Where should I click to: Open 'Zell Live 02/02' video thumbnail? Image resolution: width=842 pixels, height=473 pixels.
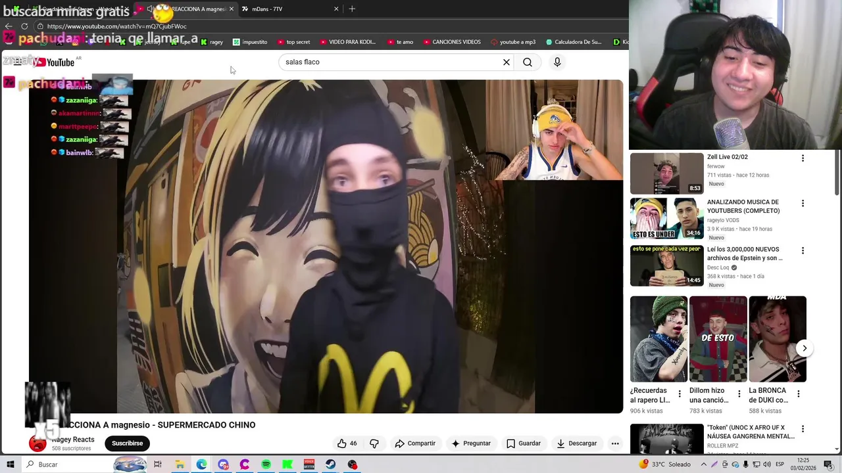point(666,173)
